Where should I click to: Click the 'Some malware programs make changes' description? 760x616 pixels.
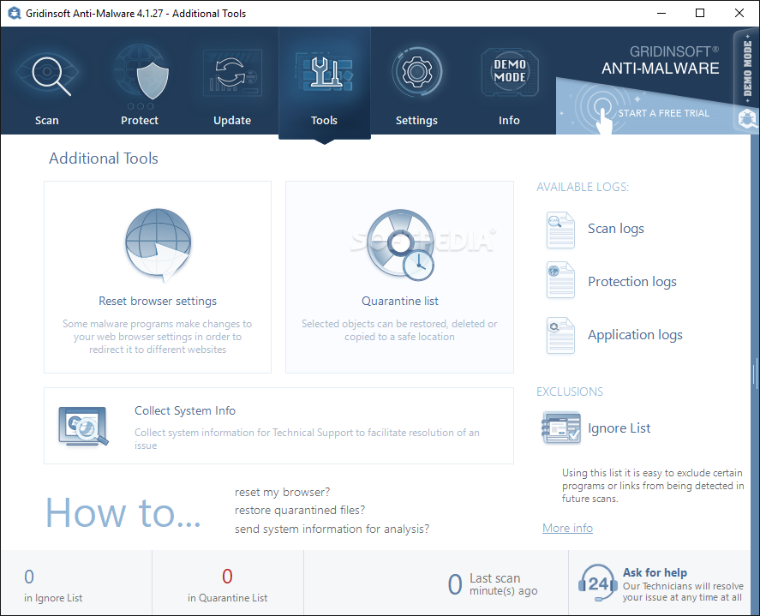point(158,337)
